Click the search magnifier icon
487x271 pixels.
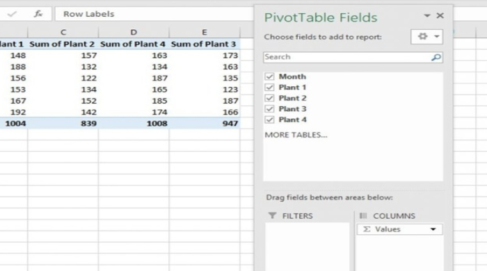(x=436, y=58)
